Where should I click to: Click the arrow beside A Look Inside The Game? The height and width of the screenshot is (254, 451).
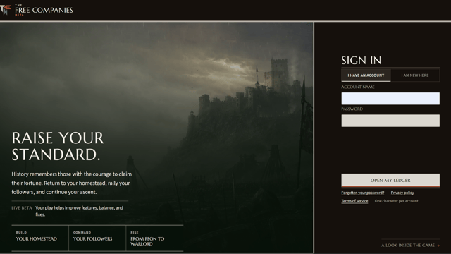tap(438, 246)
